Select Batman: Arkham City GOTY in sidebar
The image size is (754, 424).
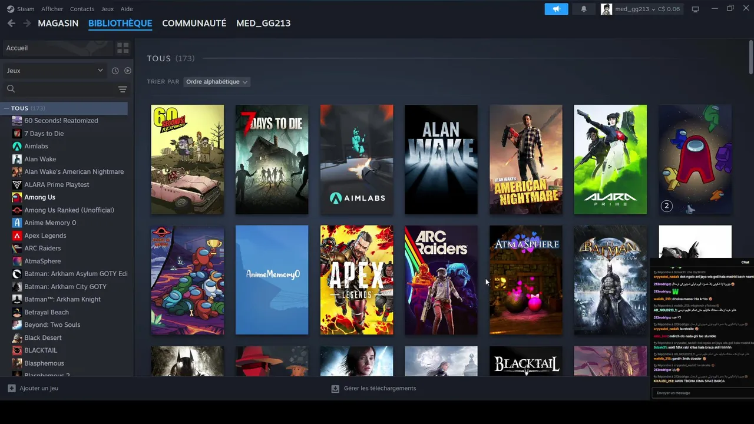(65, 287)
